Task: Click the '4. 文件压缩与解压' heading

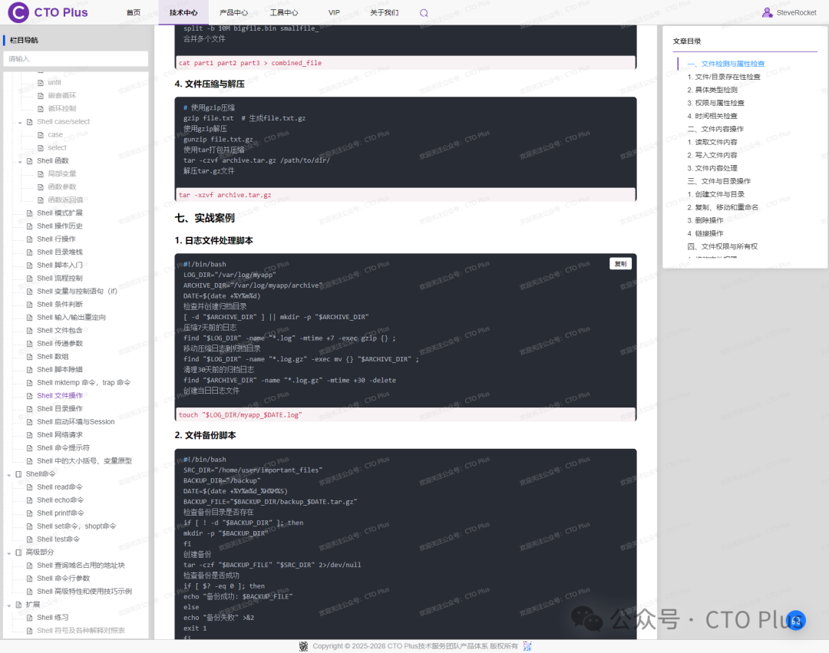Action: [210, 84]
